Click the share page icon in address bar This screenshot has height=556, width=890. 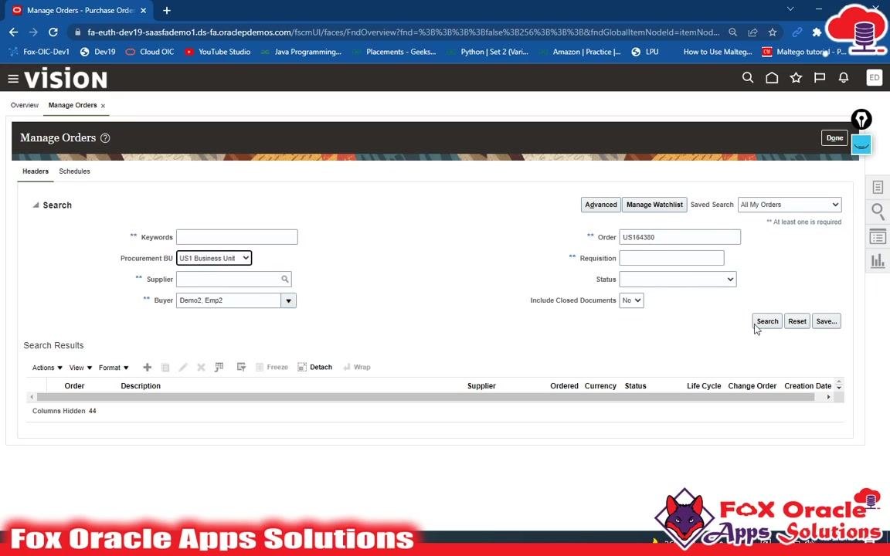752,32
